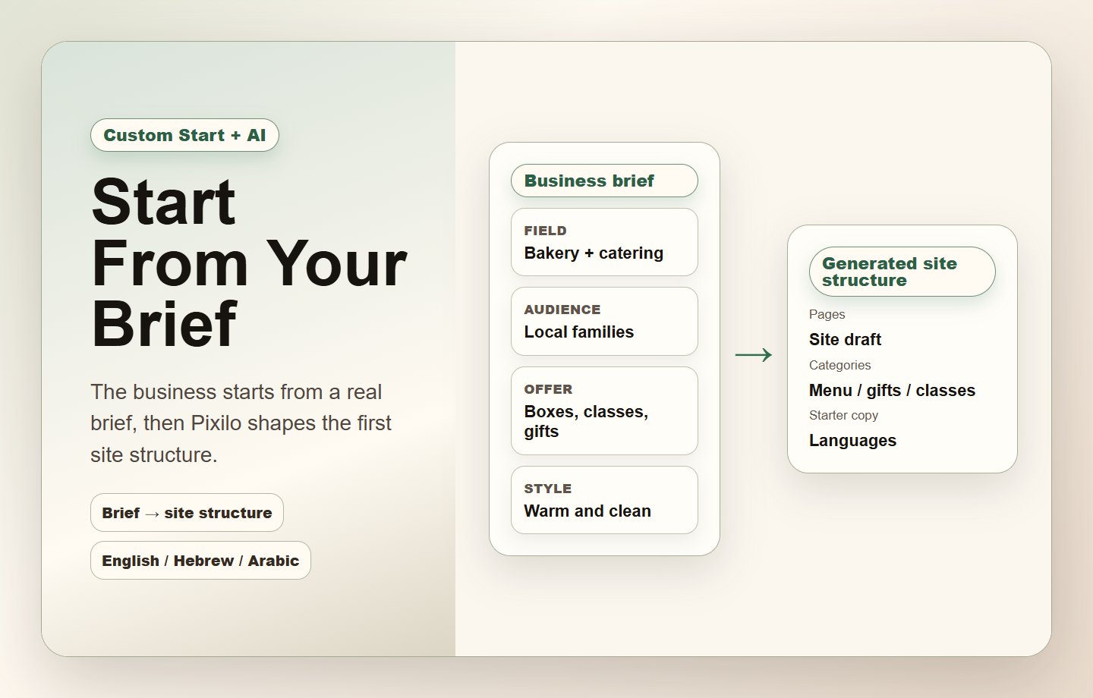Click the Bakery + catering value text

pyautogui.click(x=594, y=253)
